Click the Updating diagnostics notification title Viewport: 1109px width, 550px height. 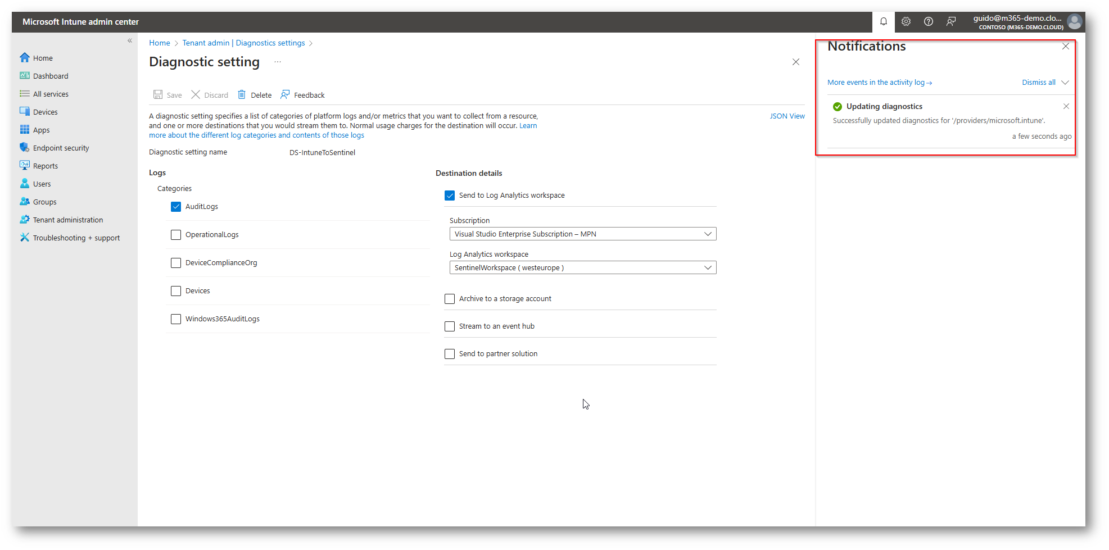(x=884, y=106)
